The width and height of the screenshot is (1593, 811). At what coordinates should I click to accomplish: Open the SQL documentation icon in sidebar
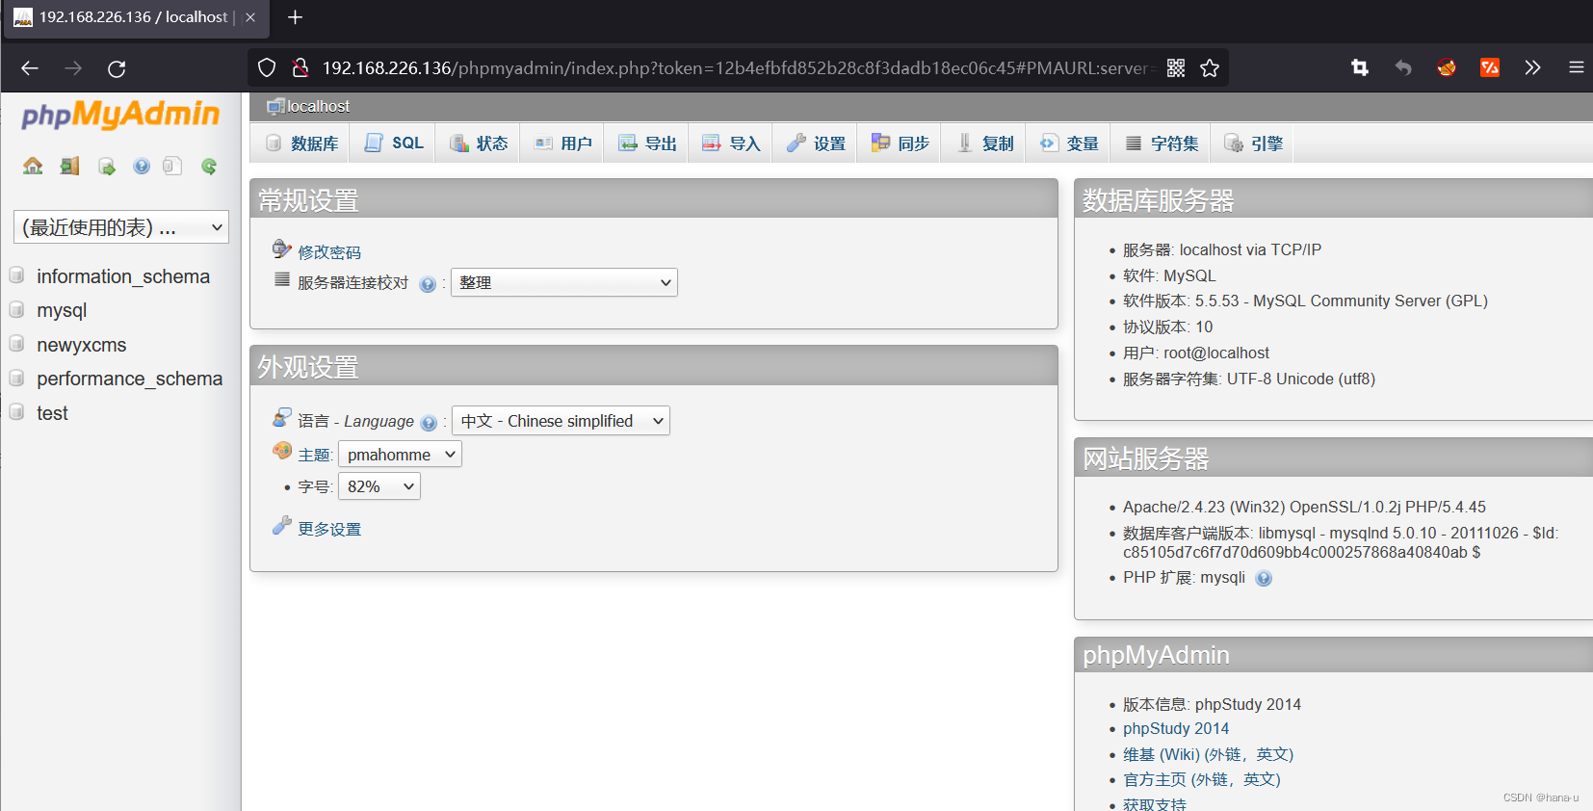click(172, 166)
